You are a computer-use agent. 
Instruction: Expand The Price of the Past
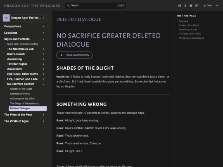pyautogui.click(x=43, y=115)
